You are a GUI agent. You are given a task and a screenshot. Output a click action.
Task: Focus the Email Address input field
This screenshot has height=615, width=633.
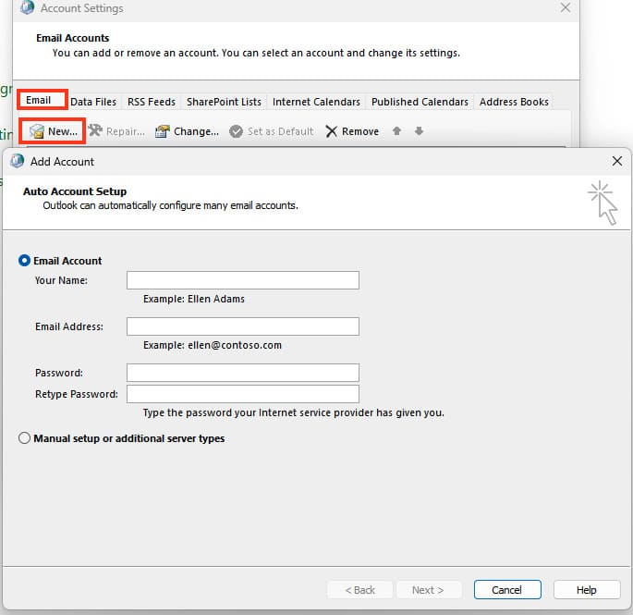coord(242,326)
